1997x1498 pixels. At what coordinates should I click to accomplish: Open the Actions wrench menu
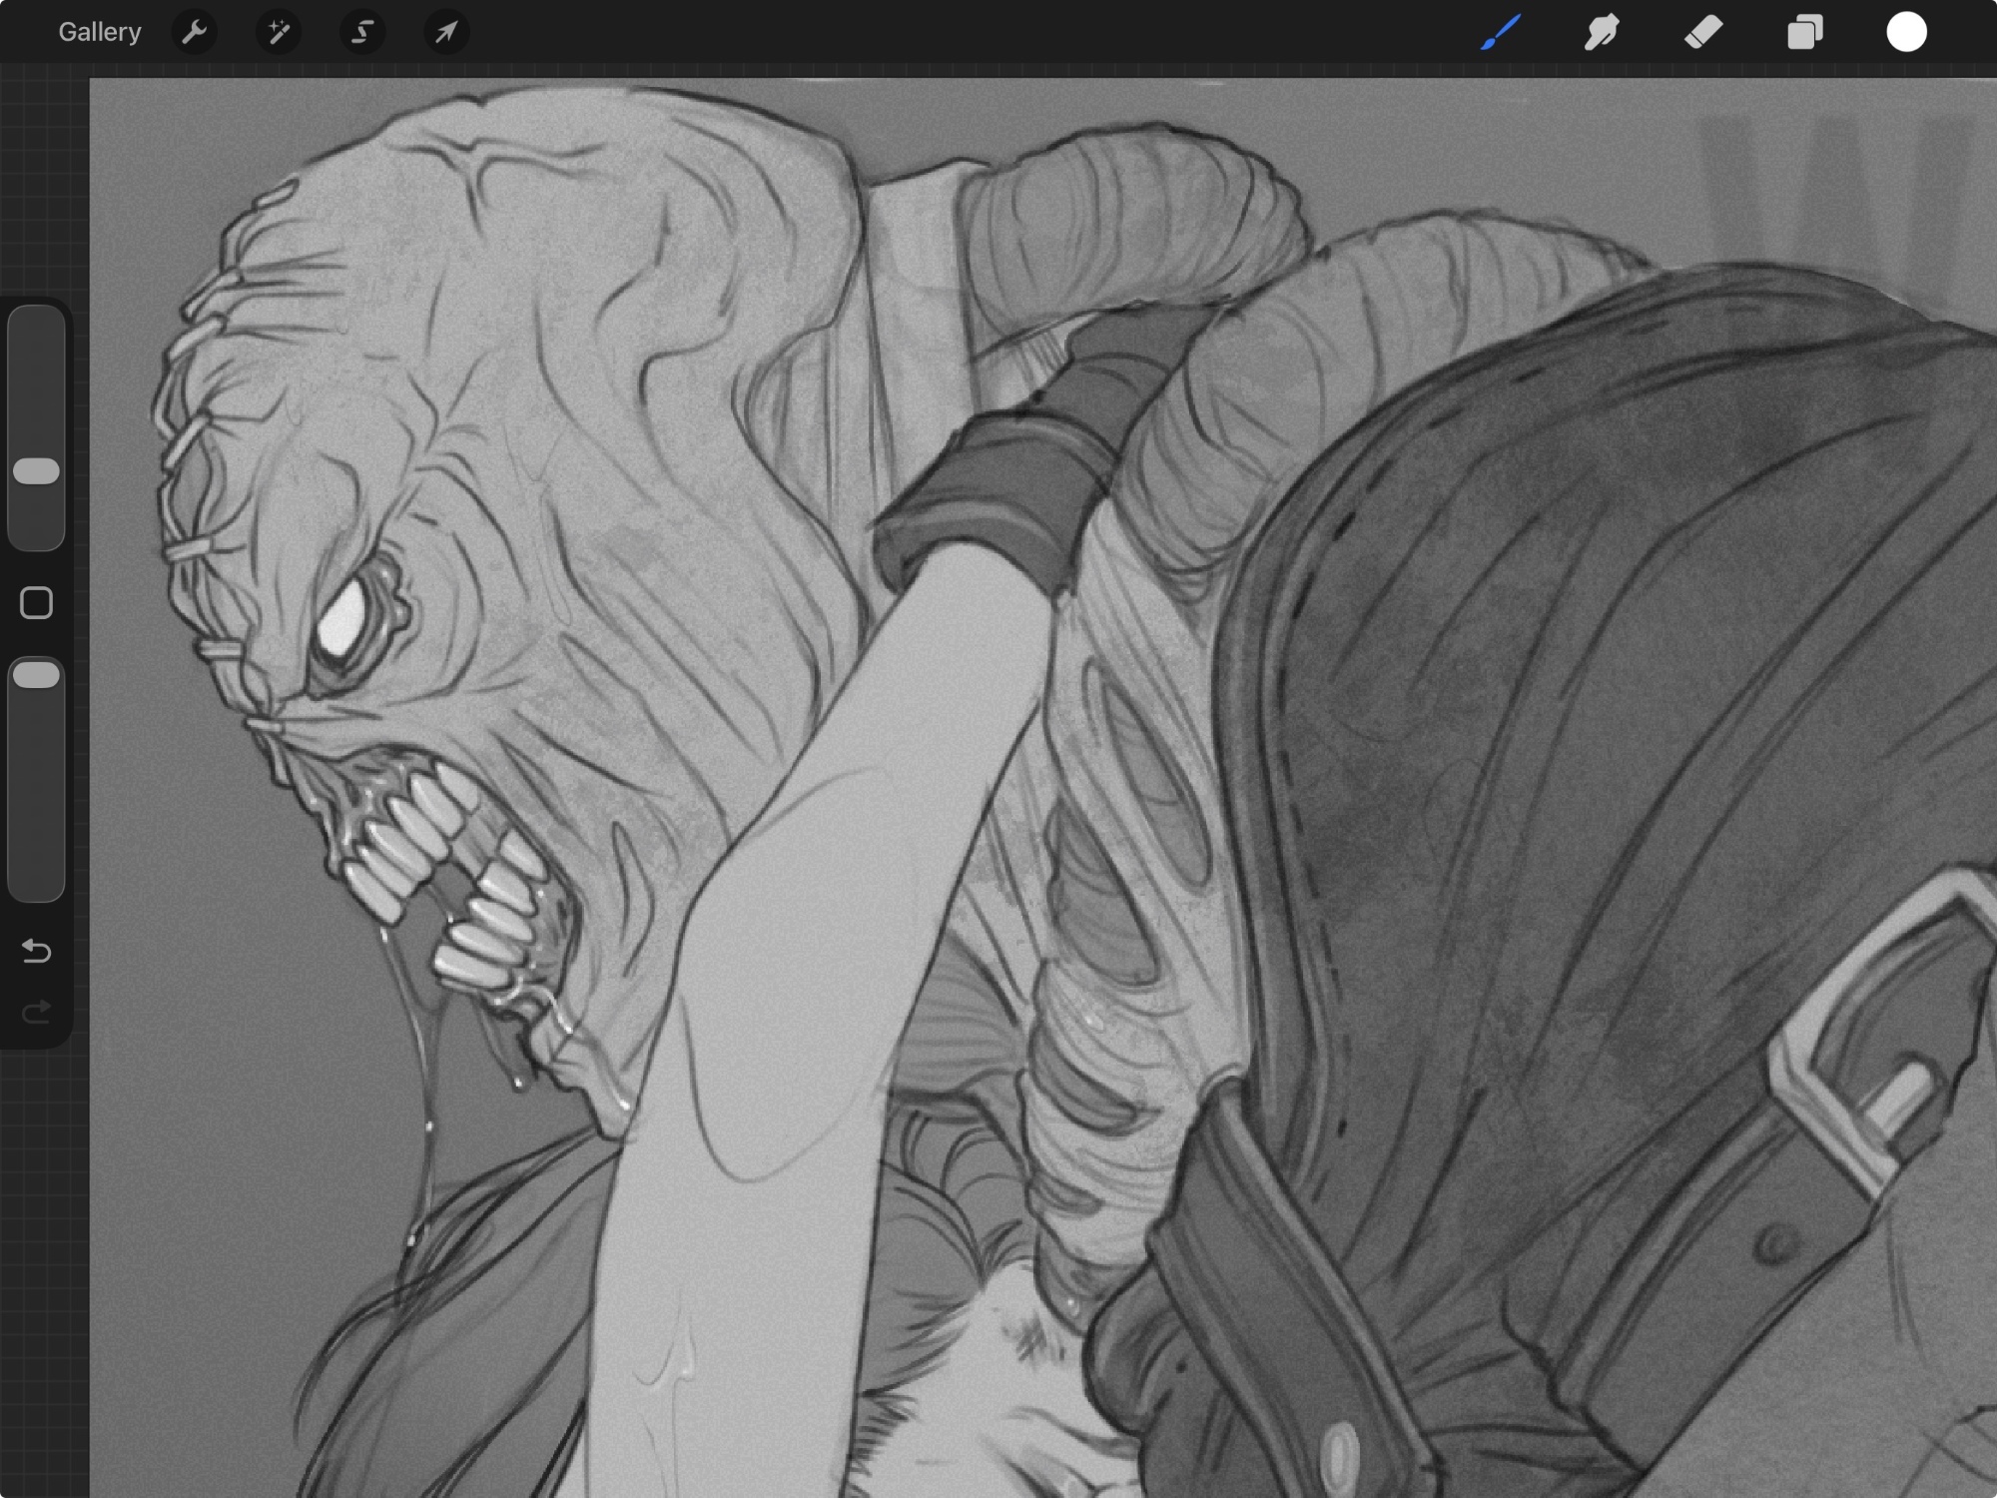[194, 32]
